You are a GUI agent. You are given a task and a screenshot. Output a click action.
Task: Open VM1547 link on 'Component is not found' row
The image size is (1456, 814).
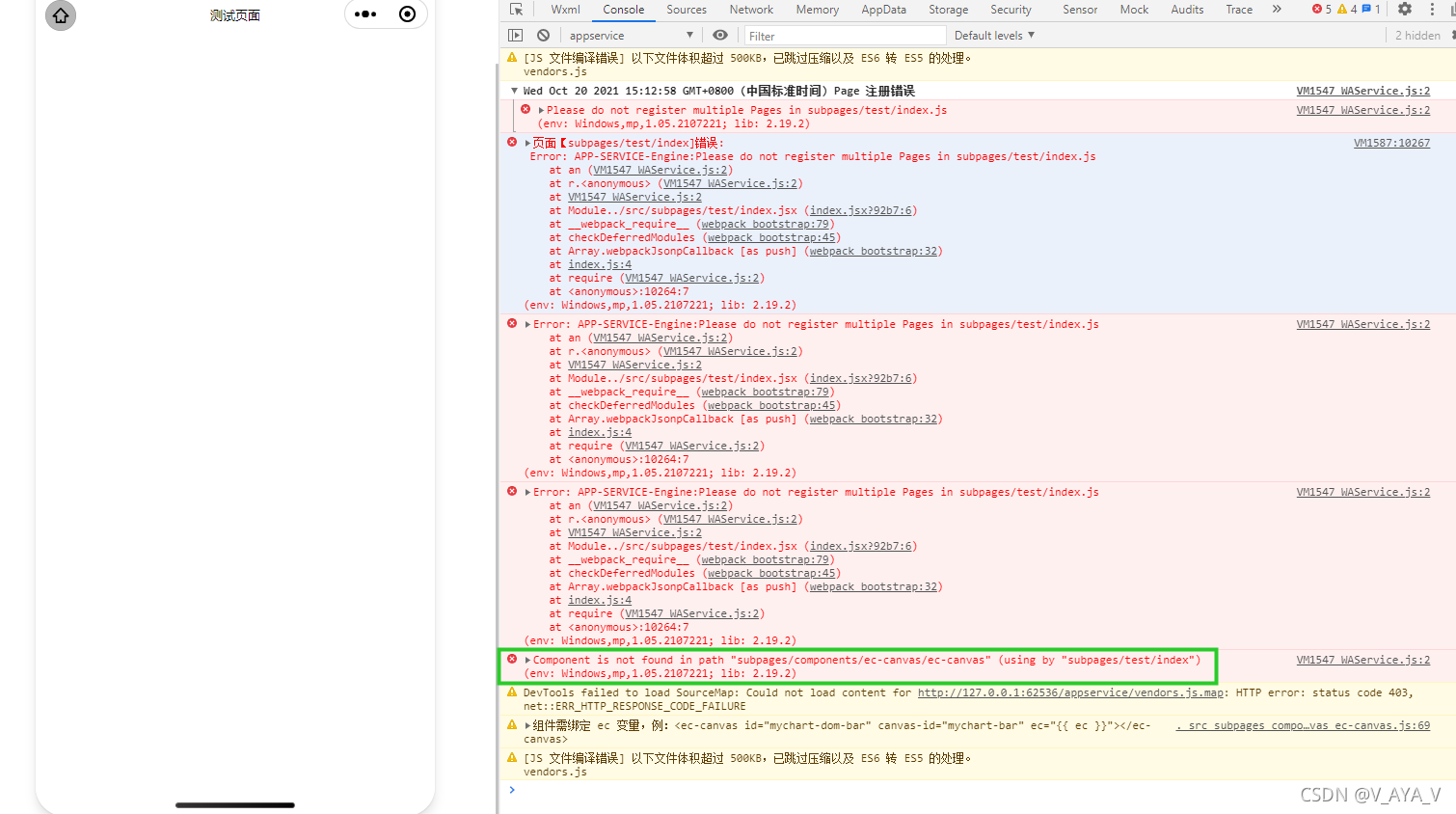click(x=1362, y=660)
